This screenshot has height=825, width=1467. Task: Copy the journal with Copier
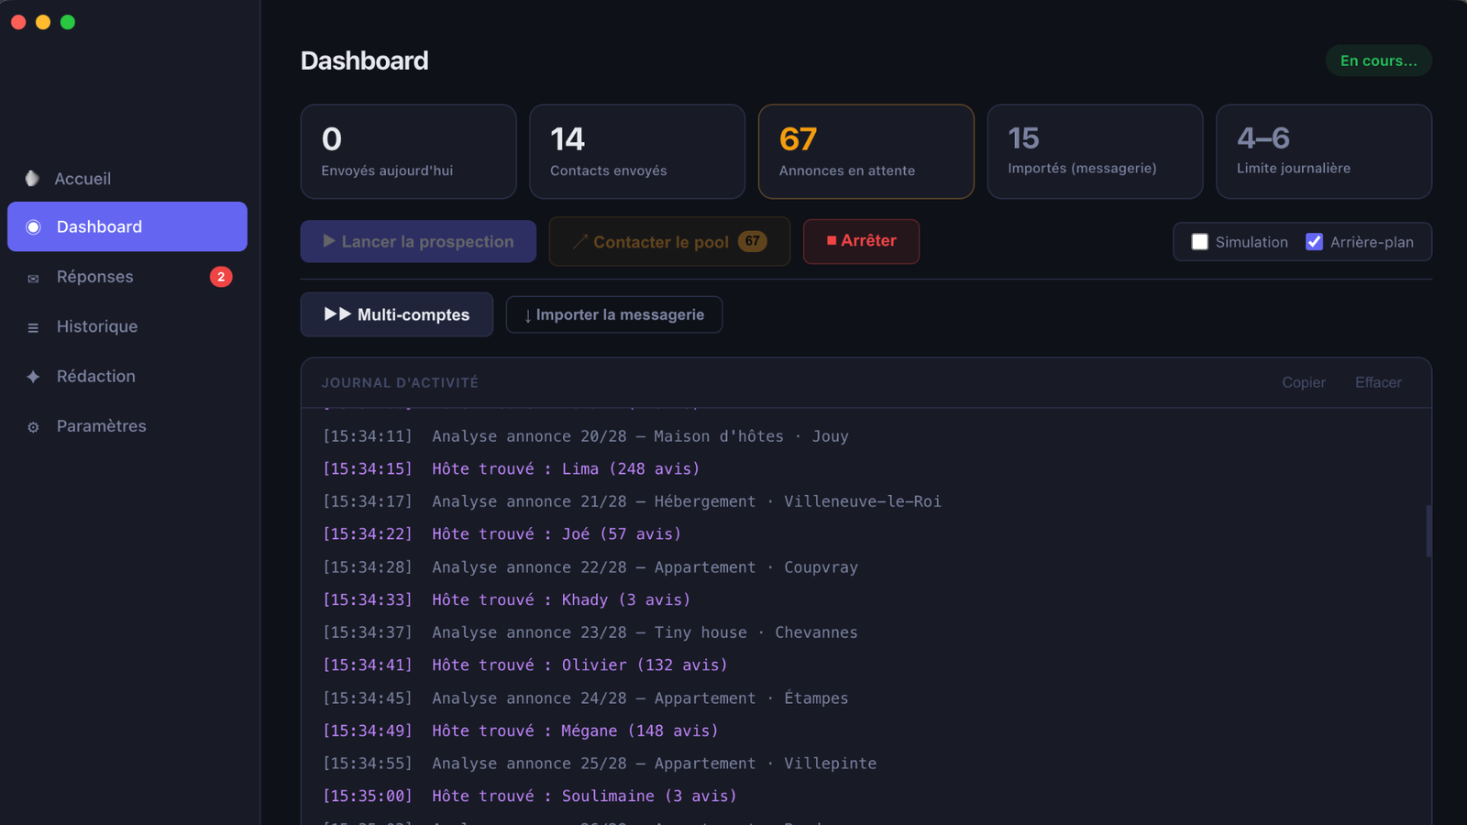click(1304, 382)
